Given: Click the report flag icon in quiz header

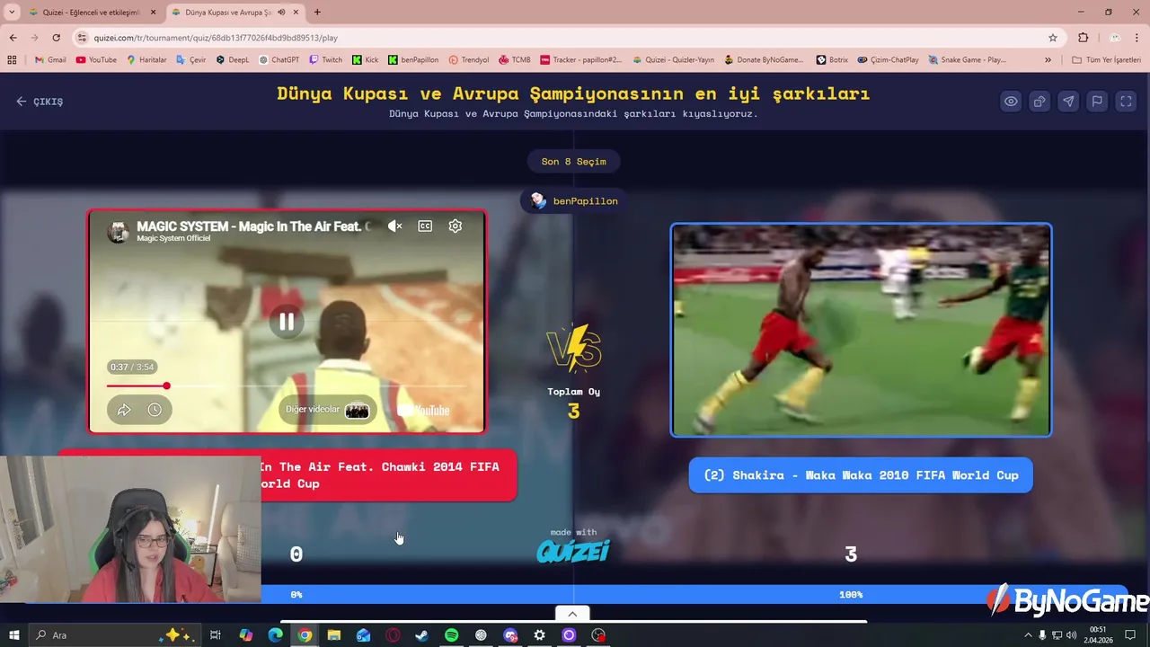Looking at the screenshot, I should tap(1097, 102).
